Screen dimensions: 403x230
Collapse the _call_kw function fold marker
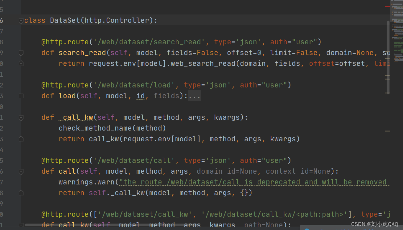(21, 118)
